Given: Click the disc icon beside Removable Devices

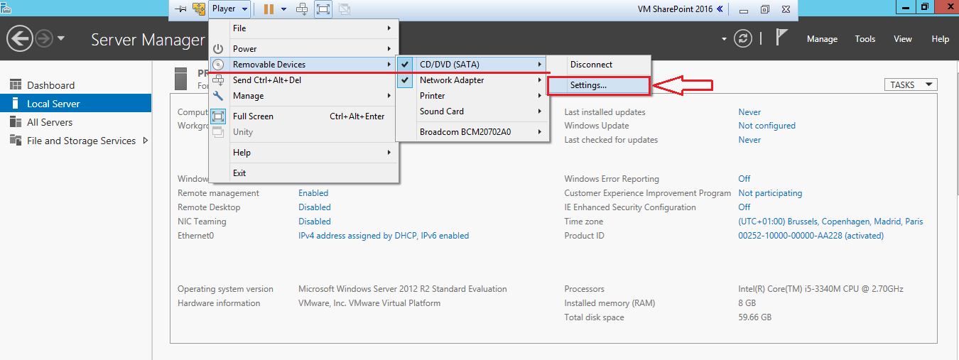Looking at the screenshot, I should coord(219,65).
